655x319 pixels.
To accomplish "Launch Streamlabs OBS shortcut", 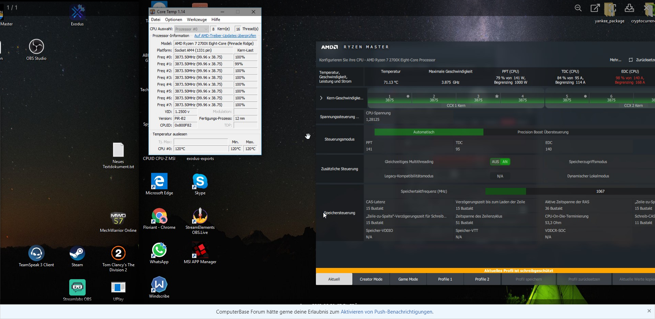I will pos(77,290).
